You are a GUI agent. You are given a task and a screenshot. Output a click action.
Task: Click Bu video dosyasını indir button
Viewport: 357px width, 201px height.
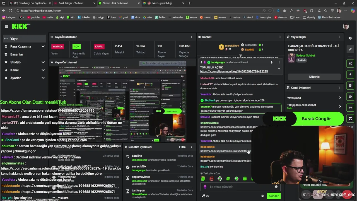(x=160, y=63)
